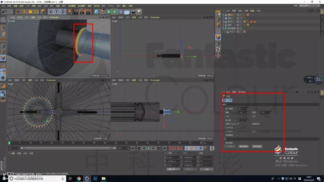This screenshot has height=182, width=324.
Task: Click the 复位数值 button
Action: pyautogui.click(x=257, y=146)
